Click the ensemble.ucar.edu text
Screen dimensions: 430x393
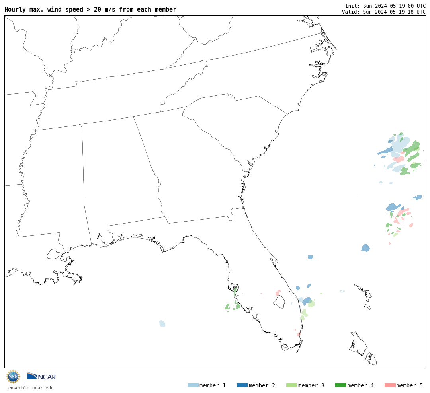(x=31, y=388)
